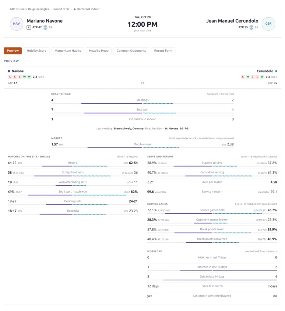Click the Juan Manuel Cerundolo player name
The image size is (285, 311).
(x=232, y=21)
